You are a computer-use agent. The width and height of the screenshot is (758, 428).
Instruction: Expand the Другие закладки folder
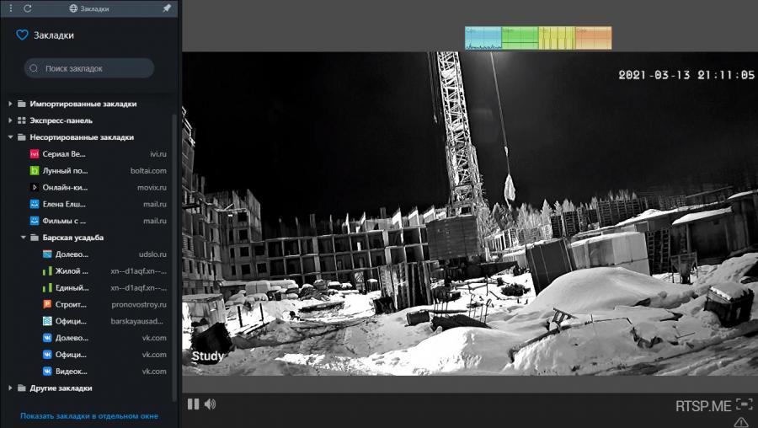(11, 388)
